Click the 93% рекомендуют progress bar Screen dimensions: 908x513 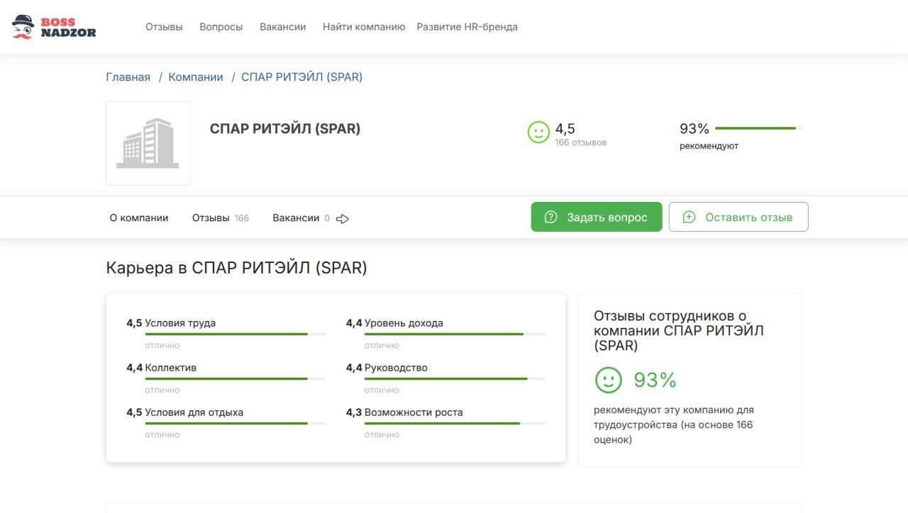(758, 128)
